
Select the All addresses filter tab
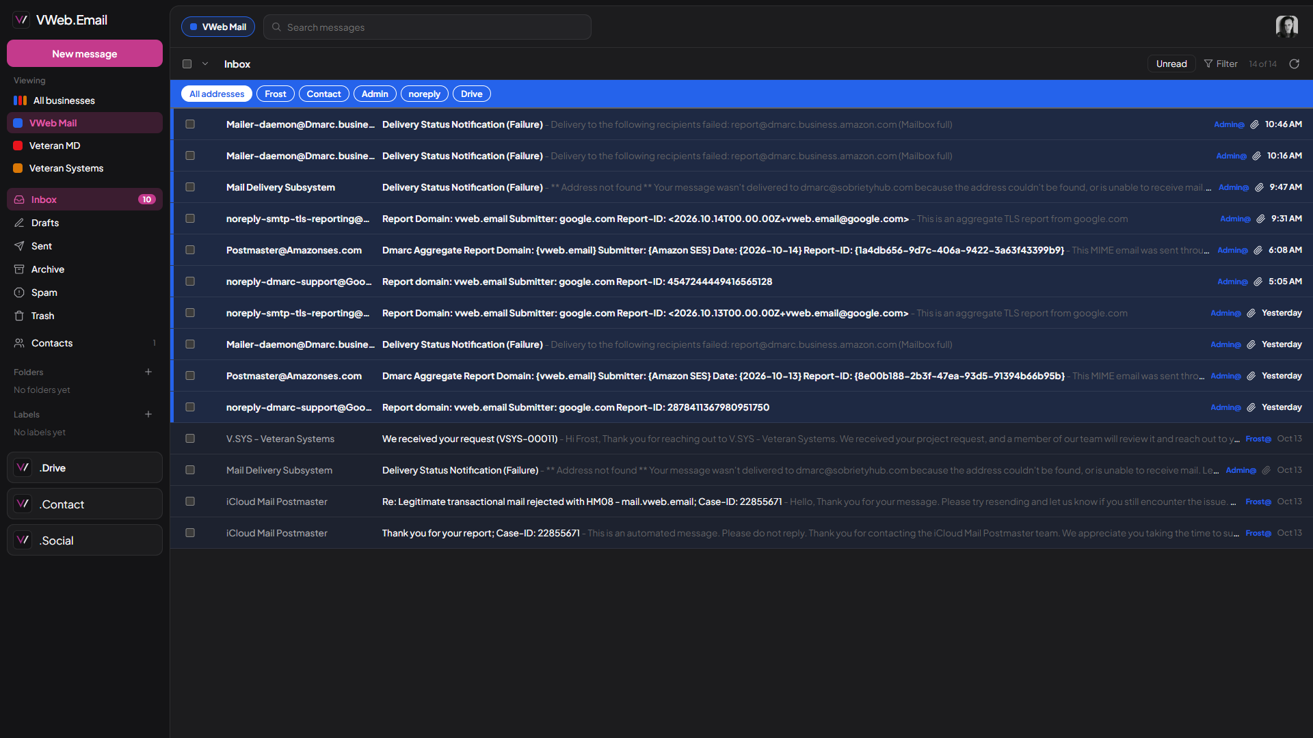point(217,94)
